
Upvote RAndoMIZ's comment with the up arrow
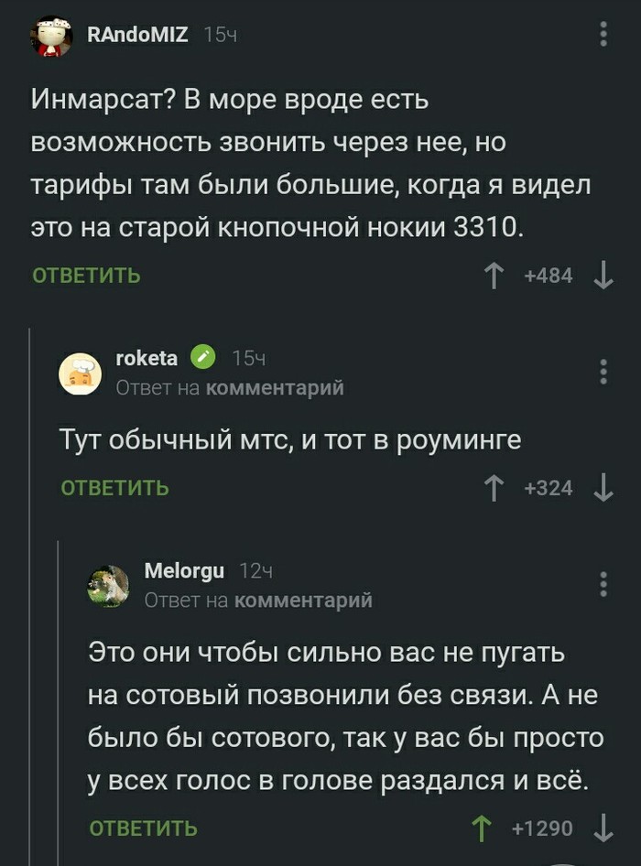click(494, 275)
